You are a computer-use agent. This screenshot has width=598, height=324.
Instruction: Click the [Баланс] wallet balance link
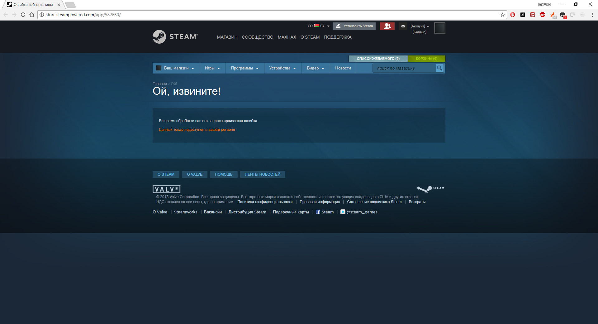[420, 32]
